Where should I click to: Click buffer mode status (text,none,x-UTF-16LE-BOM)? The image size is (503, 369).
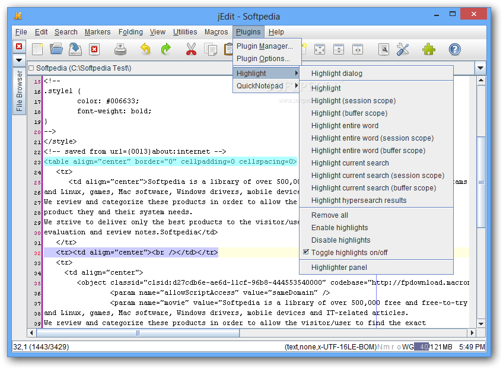(330, 347)
